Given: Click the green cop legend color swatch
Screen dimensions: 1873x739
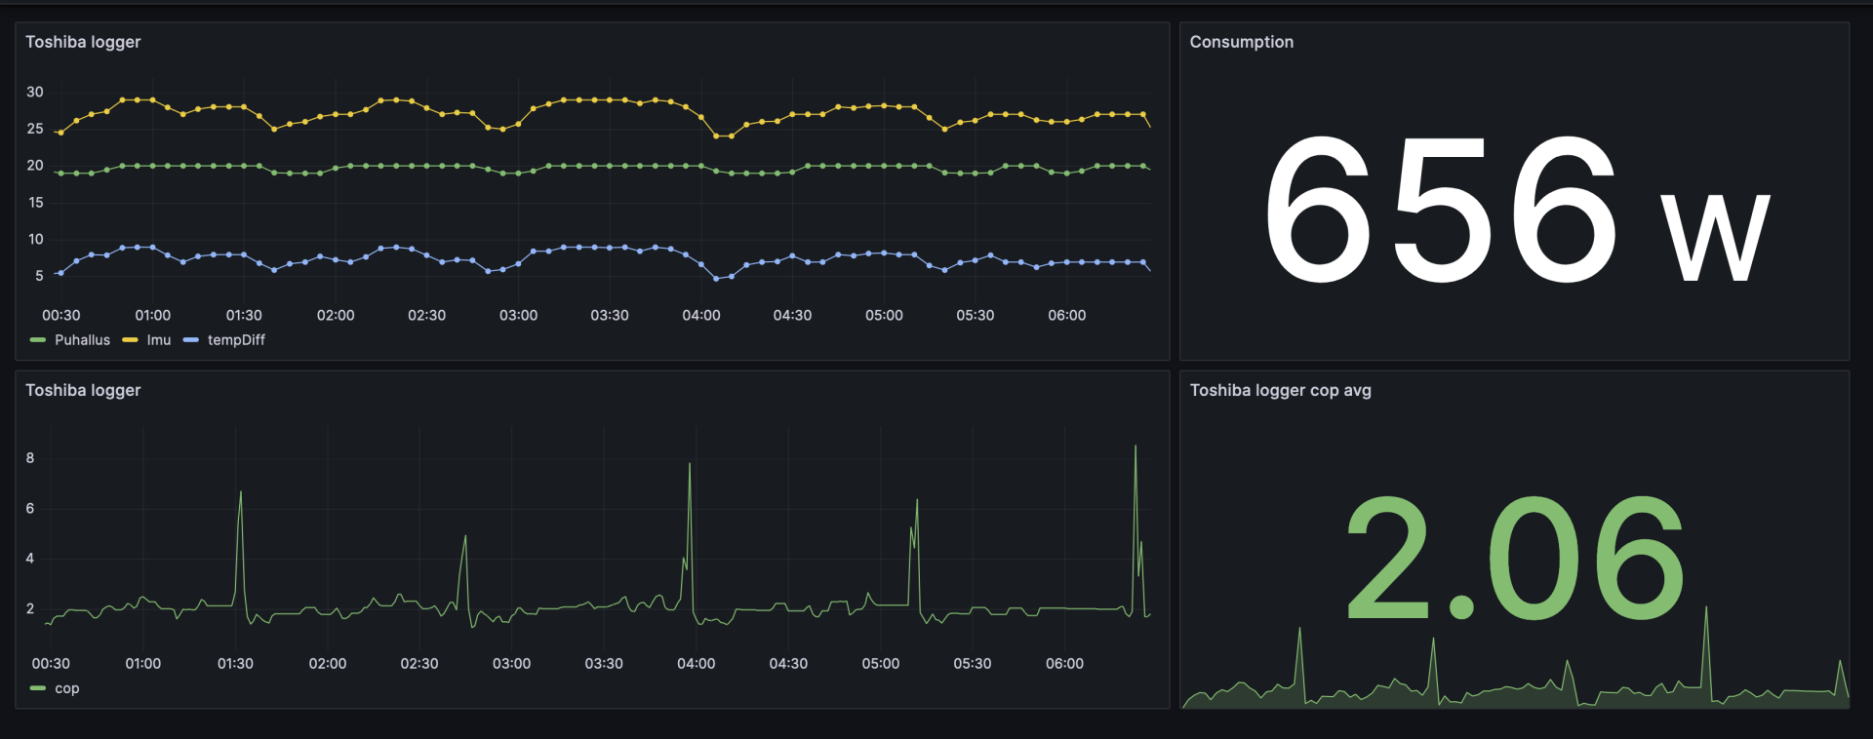Looking at the screenshot, I should [38, 688].
